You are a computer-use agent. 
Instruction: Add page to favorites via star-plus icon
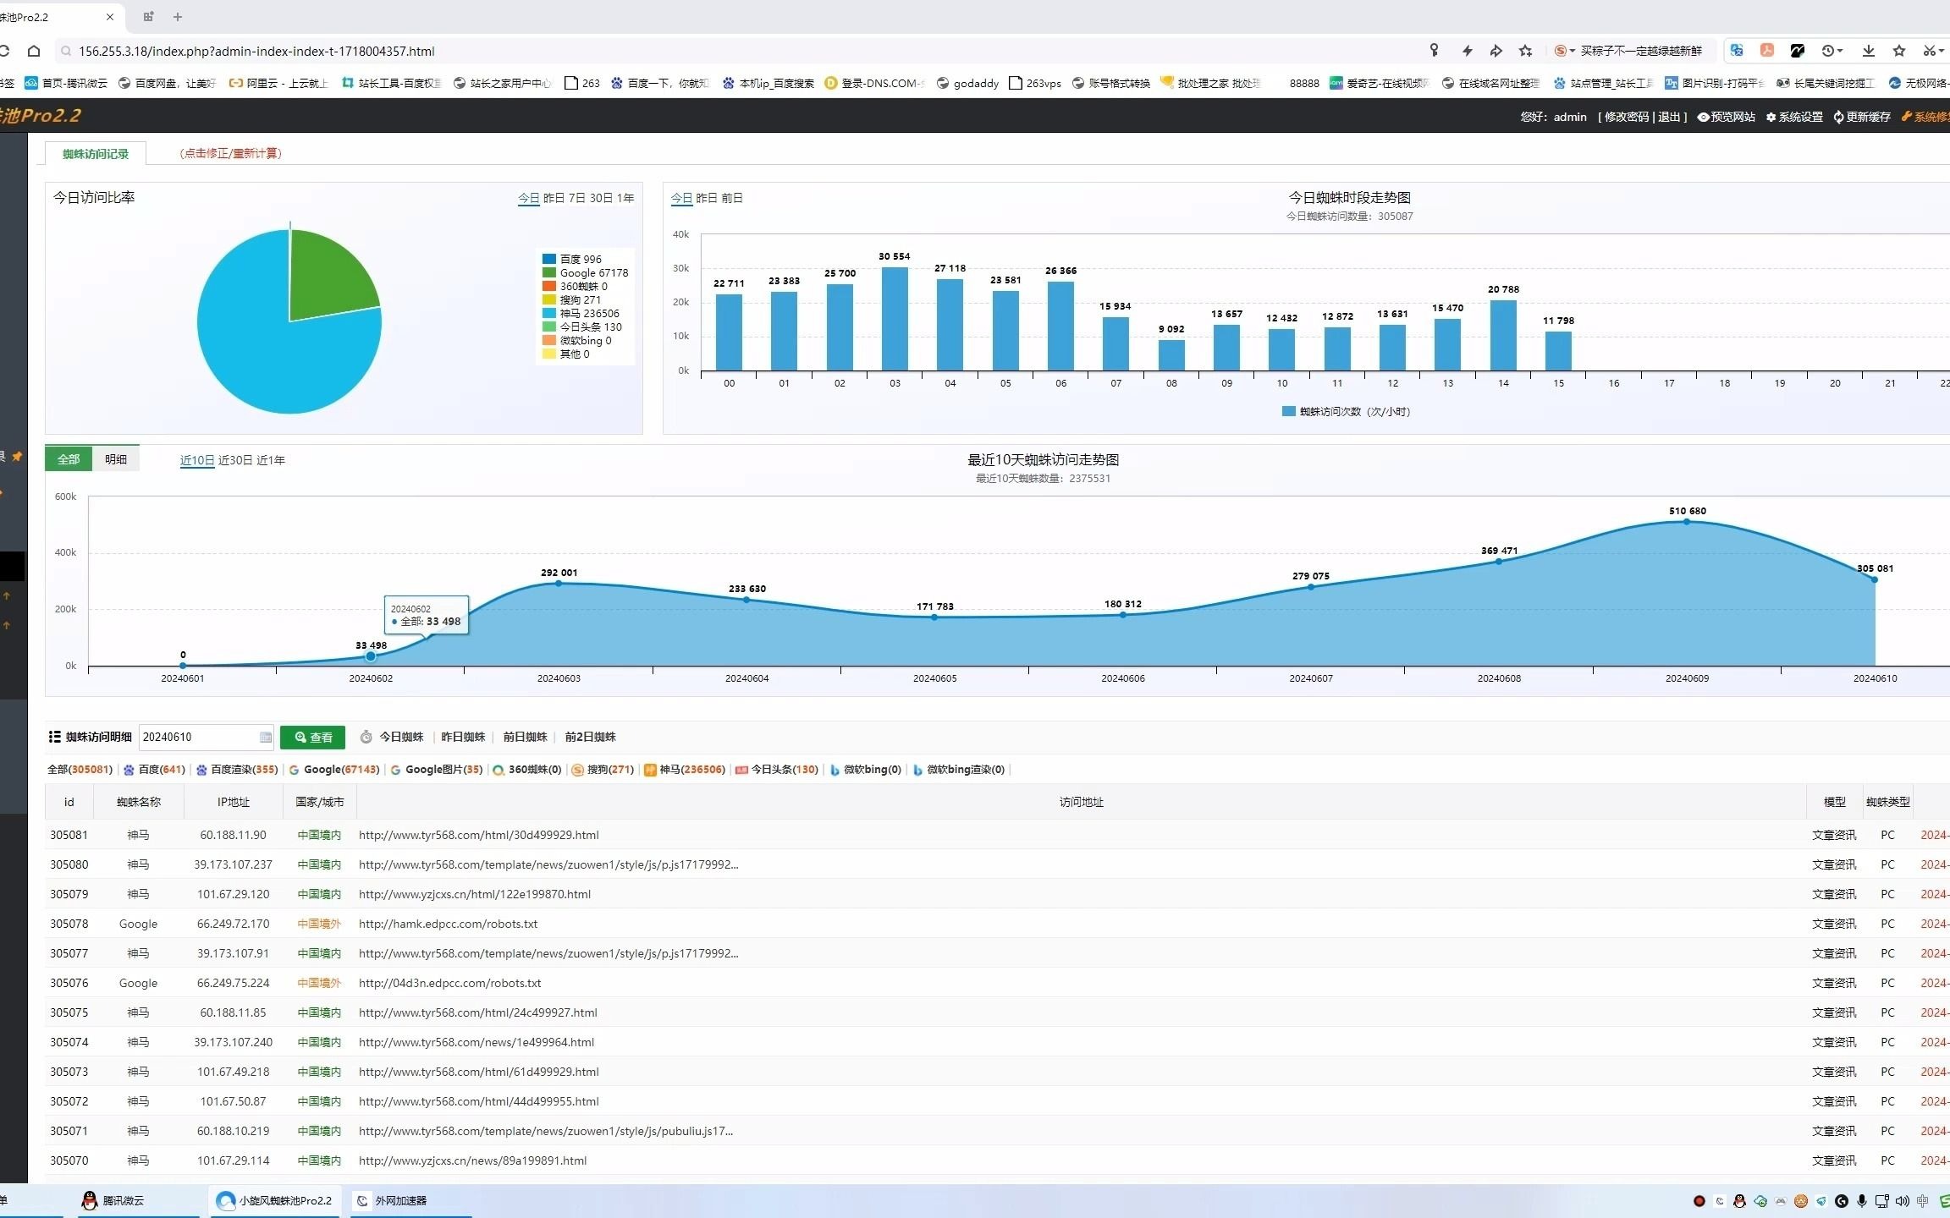click(x=1525, y=51)
